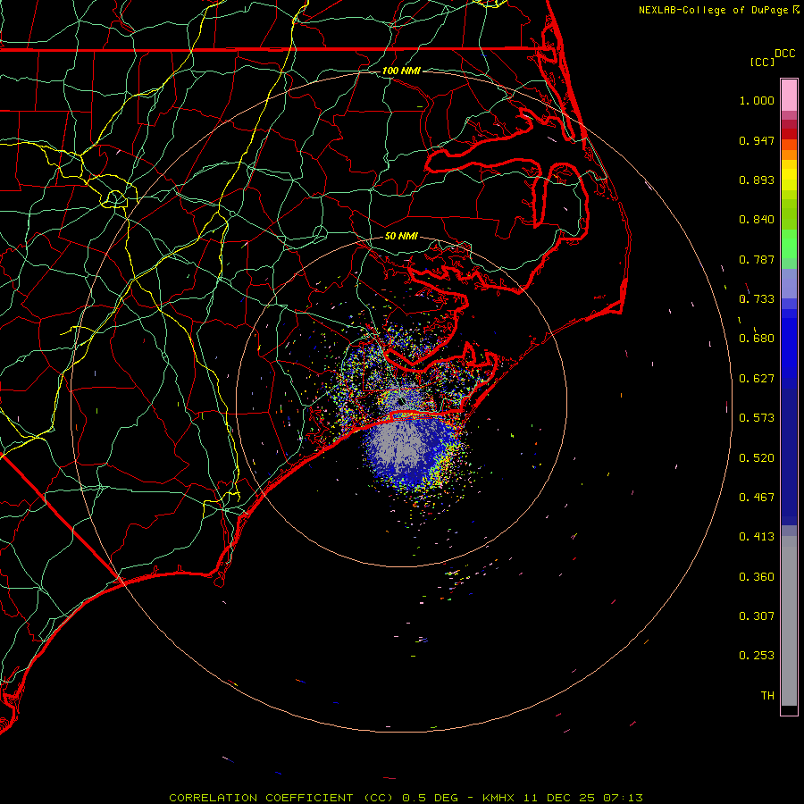Screen dimensions: 804x804
Task: Click the 0.360 value on the color scale
Action: (757, 577)
